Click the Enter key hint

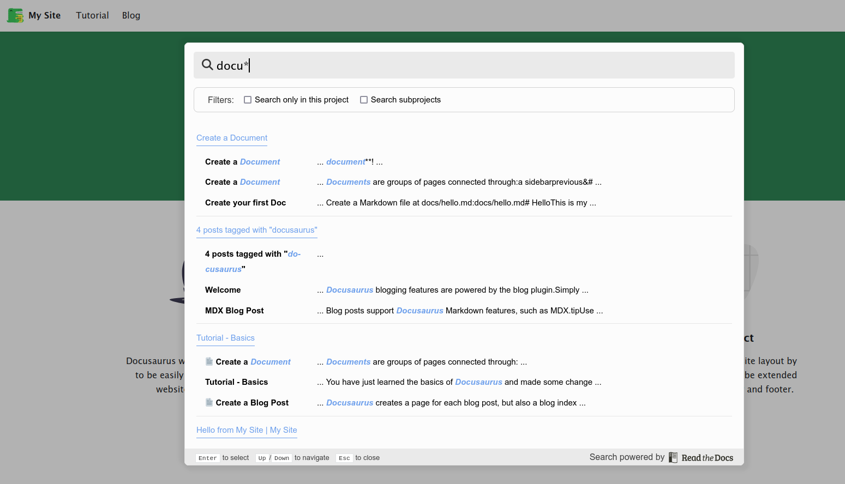coord(208,458)
